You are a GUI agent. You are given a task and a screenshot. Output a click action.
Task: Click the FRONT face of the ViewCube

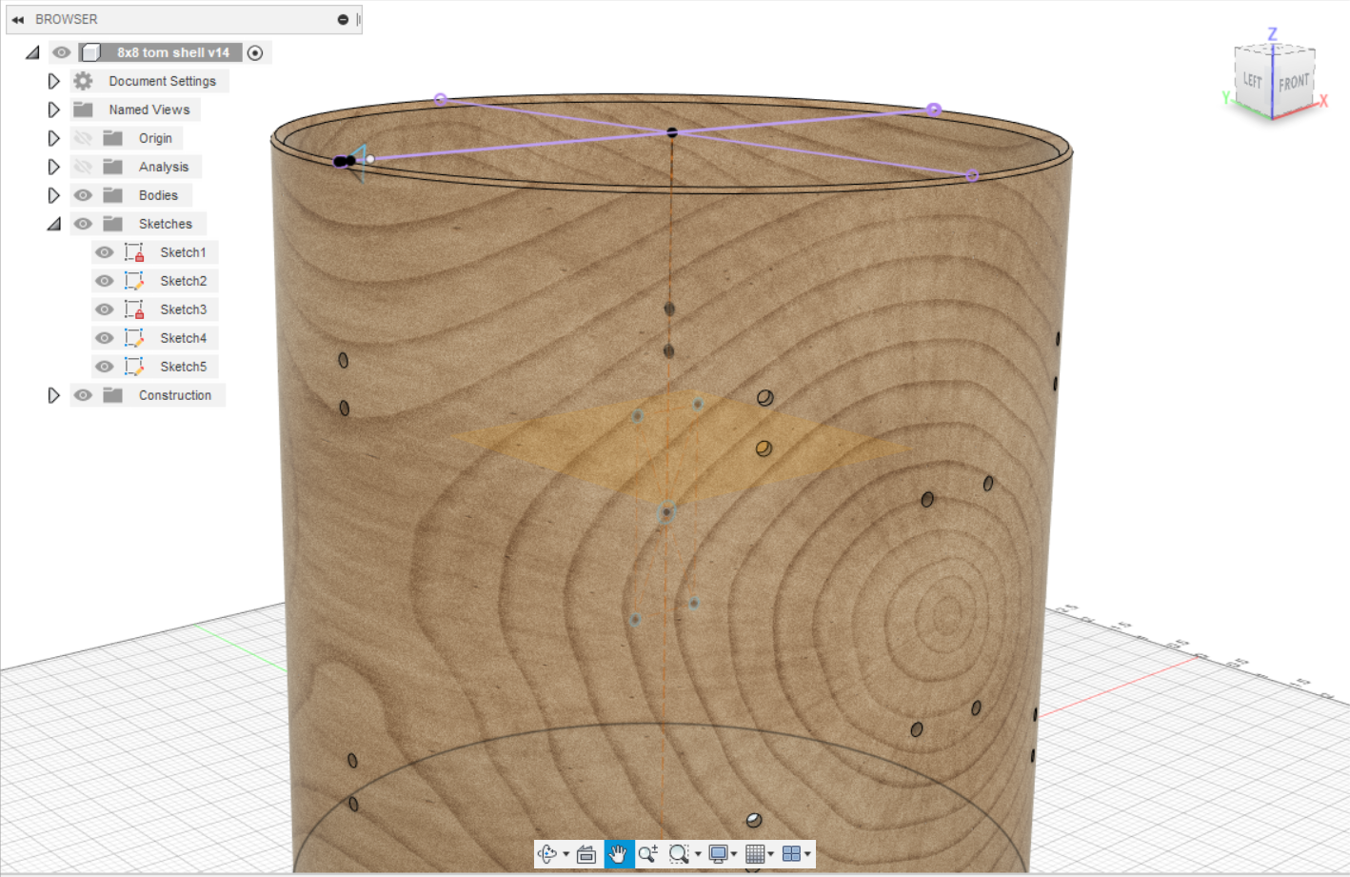1294,83
